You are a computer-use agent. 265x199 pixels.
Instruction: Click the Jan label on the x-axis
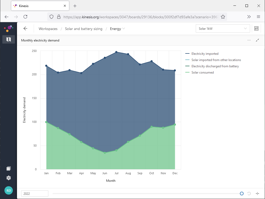pos(46,173)
